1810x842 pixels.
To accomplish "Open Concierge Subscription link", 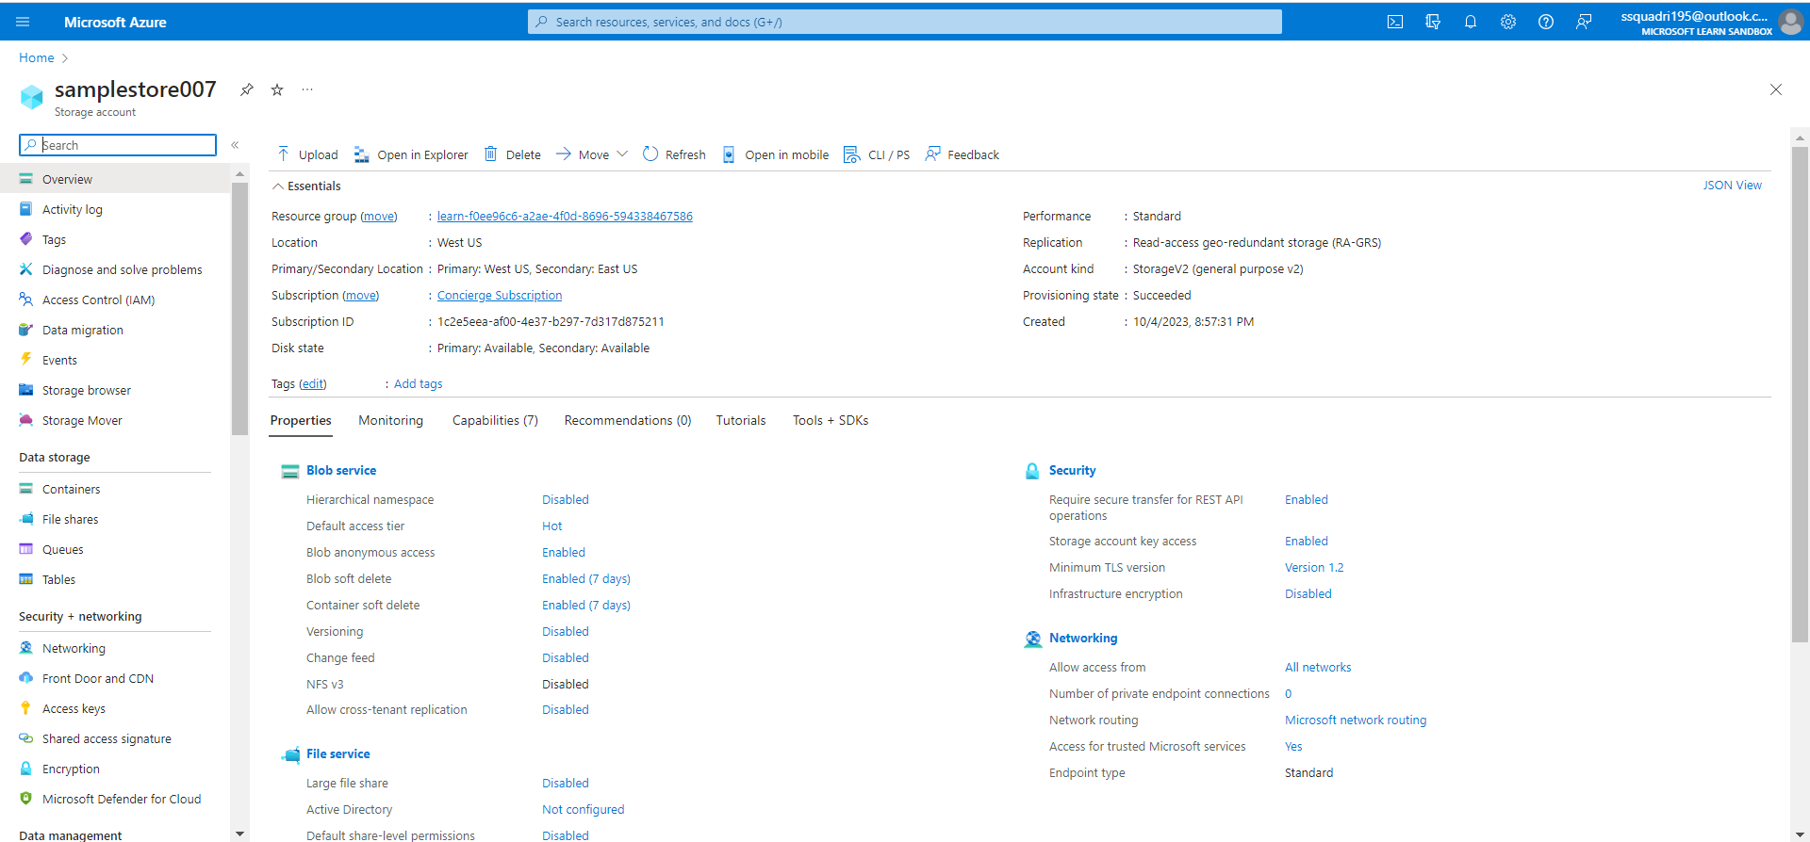I will [500, 296].
